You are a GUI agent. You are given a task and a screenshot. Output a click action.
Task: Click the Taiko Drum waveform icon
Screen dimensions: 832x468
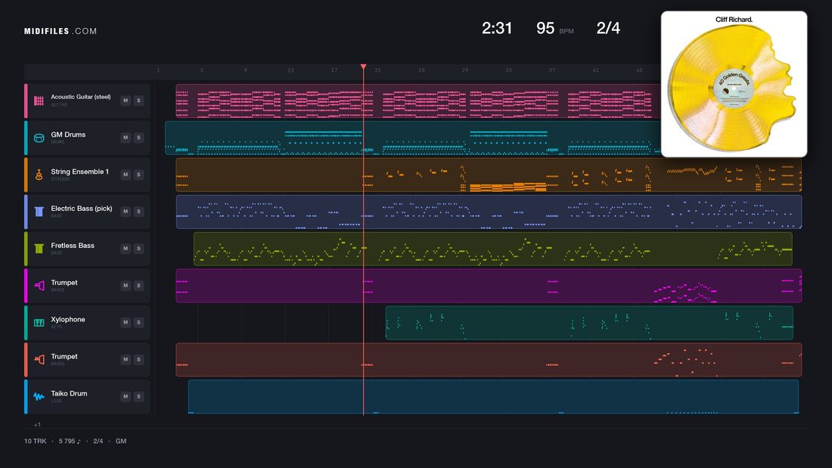39,396
